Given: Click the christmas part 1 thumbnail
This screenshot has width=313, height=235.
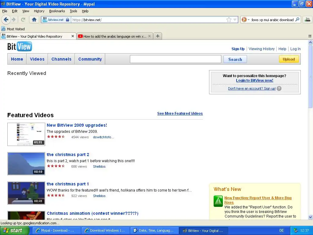Looking at the screenshot, I should (26, 193).
